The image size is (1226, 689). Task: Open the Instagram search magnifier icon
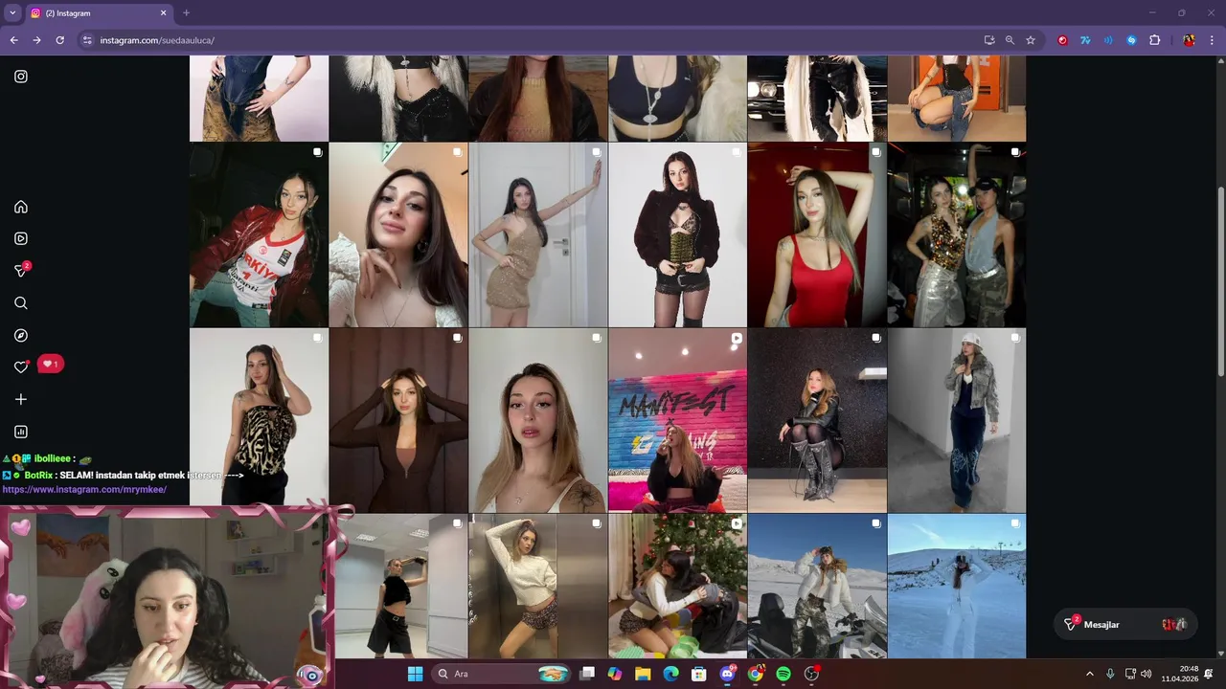pos(21,303)
